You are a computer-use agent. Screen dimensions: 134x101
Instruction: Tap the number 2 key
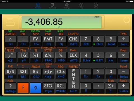pos(98,74)
